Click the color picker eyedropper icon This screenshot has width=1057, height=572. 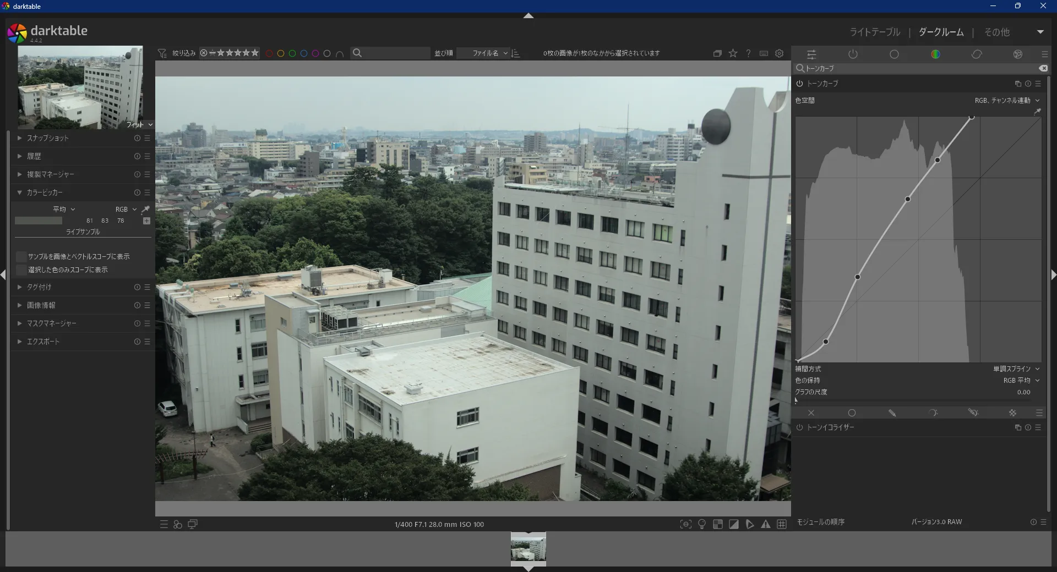click(x=145, y=210)
